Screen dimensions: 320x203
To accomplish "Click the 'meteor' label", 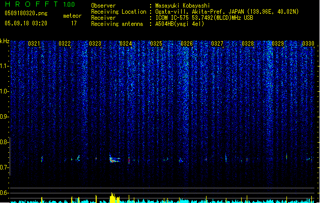I will (72, 16).
